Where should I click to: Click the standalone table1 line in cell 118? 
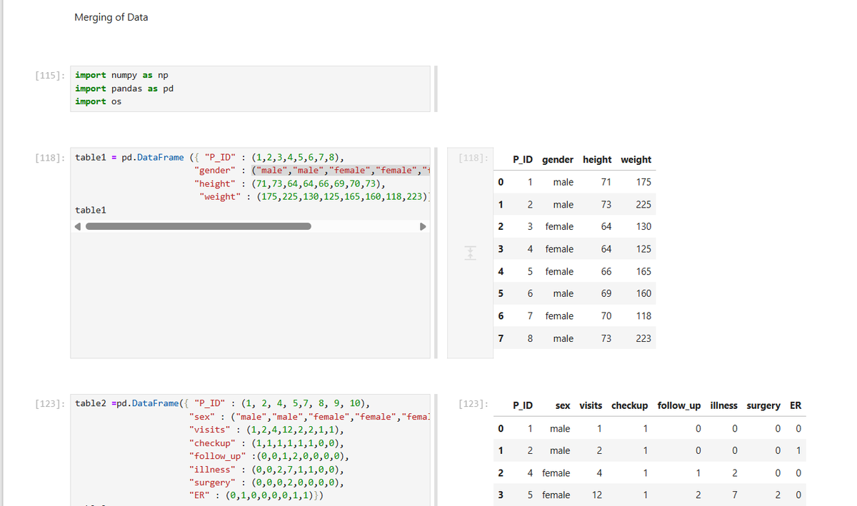(91, 210)
